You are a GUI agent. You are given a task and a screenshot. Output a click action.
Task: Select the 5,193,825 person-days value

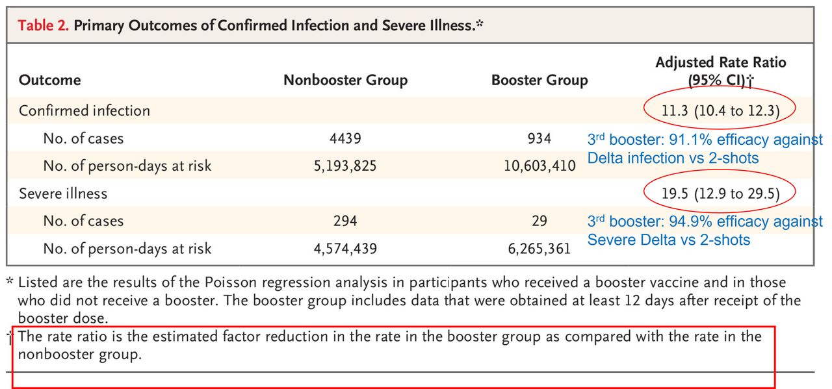(x=345, y=166)
